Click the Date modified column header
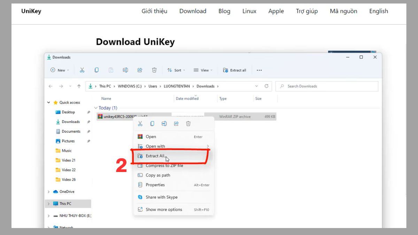The height and width of the screenshot is (235, 418). pyautogui.click(x=187, y=99)
